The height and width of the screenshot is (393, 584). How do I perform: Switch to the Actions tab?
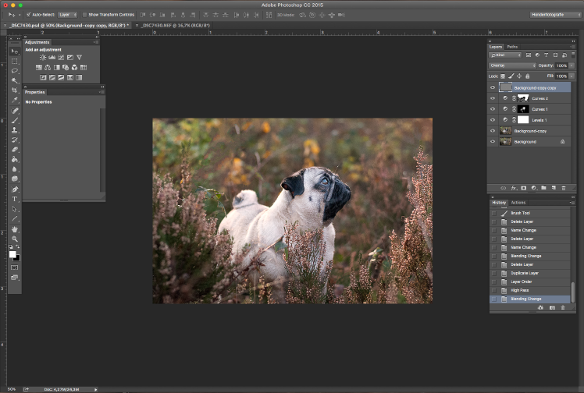coord(518,203)
